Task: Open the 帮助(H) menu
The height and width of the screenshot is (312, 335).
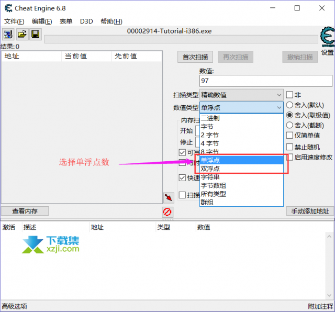Action: pos(111,21)
